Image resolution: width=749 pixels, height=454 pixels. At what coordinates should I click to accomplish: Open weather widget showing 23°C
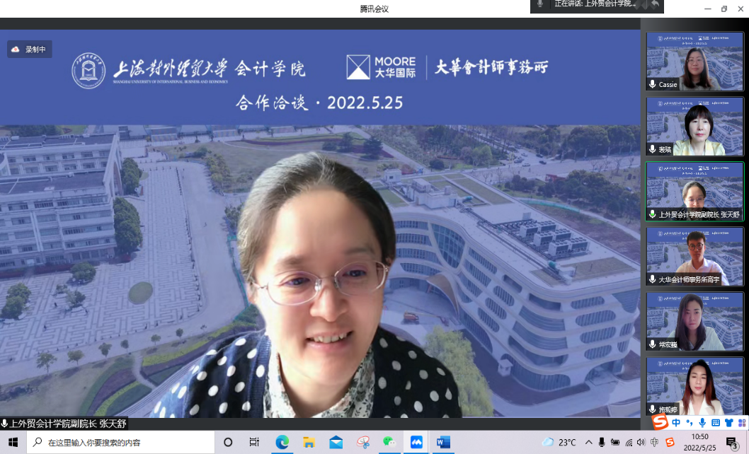tap(559, 442)
